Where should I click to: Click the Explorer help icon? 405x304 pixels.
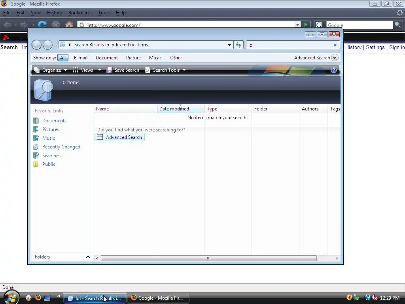point(334,70)
